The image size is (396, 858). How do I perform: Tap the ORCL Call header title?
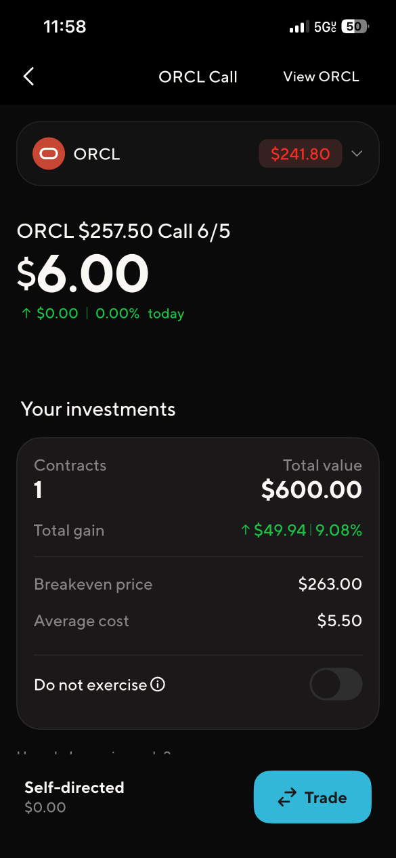tap(198, 77)
